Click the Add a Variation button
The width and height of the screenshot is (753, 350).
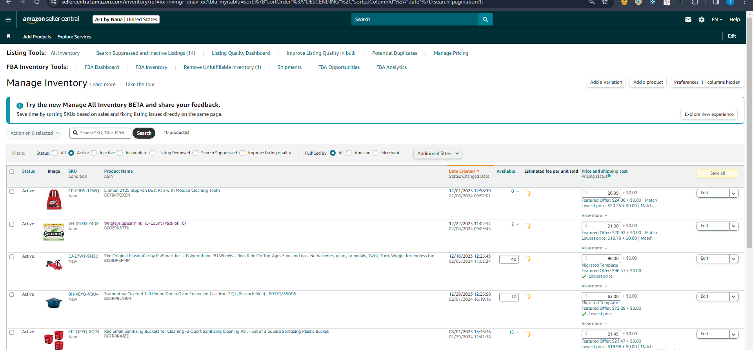click(606, 82)
